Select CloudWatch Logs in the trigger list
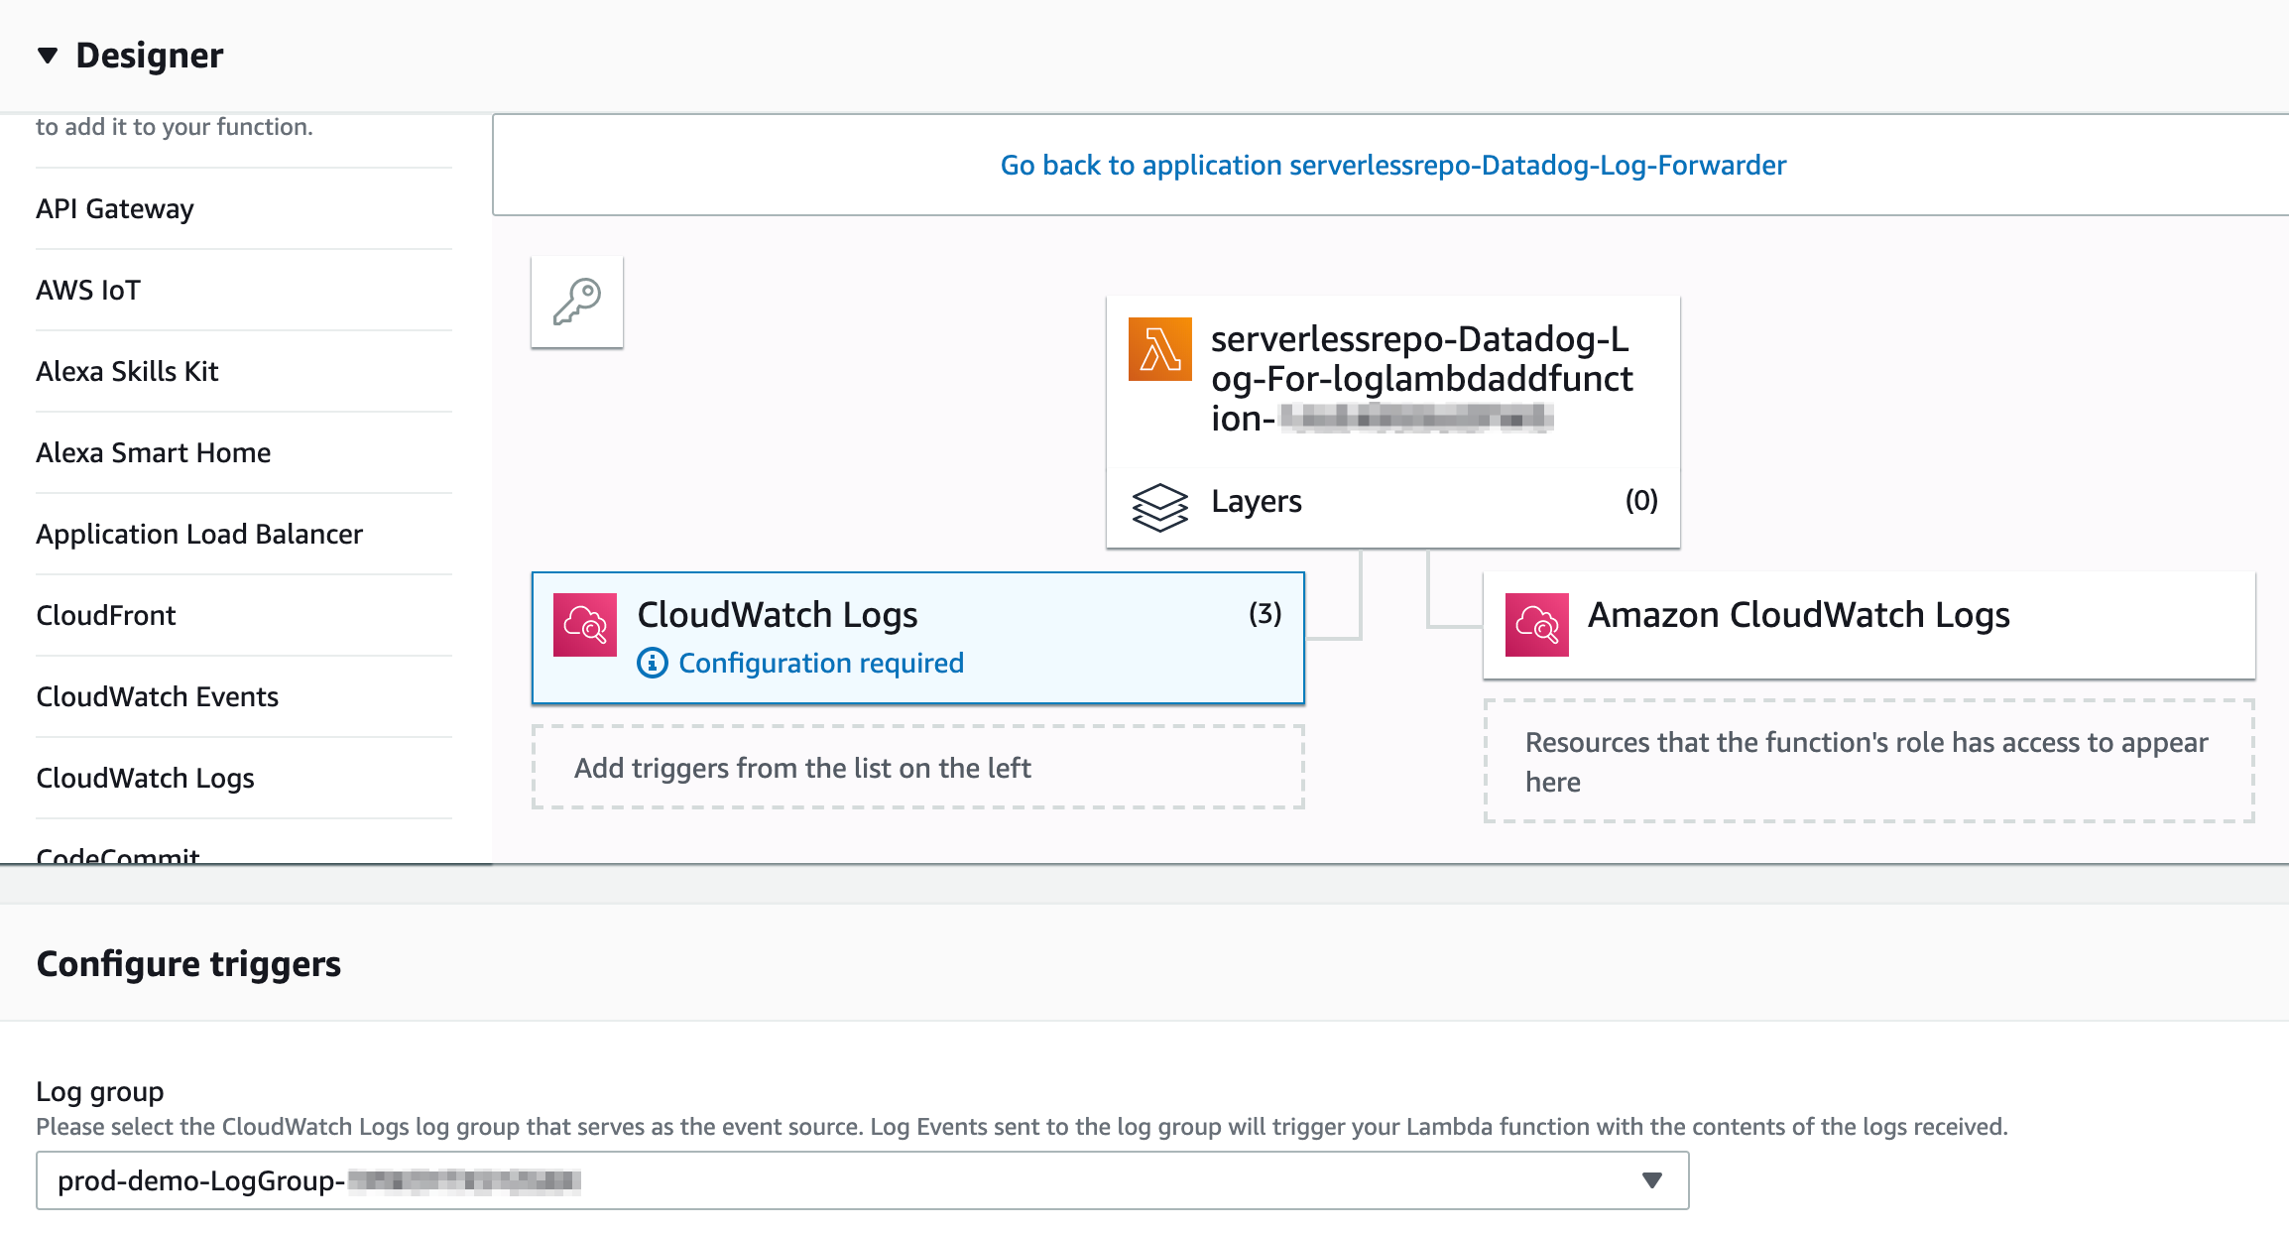2289x1234 pixels. 244,778
